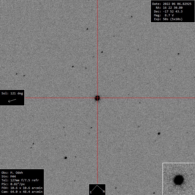This screenshot has width=195, height=195.
Task: Click the Cam 64.0 x 48.4 arcmin line
Action: (22, 192)
